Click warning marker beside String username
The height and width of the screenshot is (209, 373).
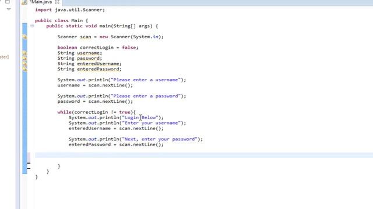(x=24, y=53)
